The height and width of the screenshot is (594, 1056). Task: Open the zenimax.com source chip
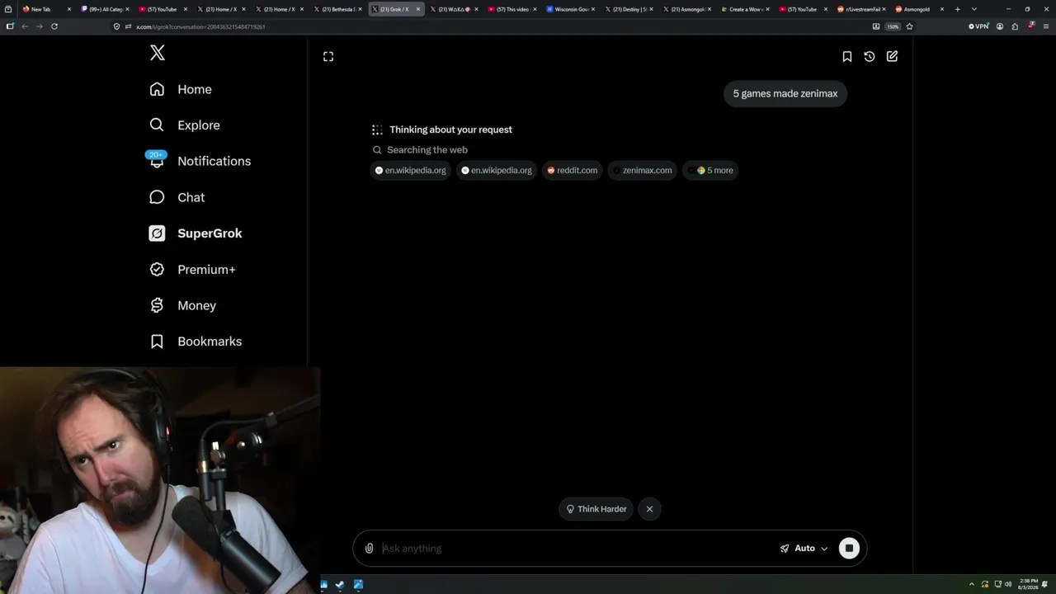click(642, 170)
